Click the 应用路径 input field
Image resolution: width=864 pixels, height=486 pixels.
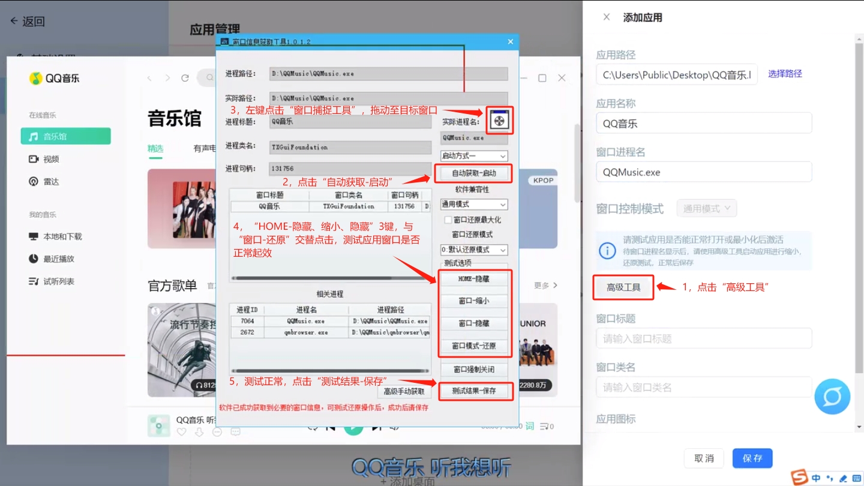pos(677,74)
